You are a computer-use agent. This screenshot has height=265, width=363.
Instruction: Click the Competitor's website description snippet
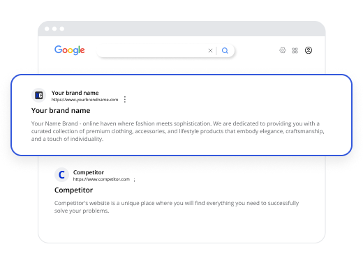[x=177, y=206]
